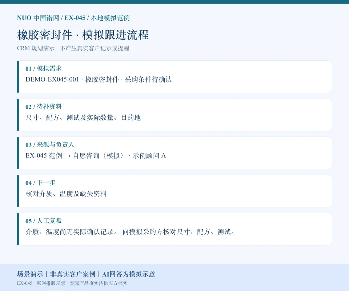Click text 尺寸、配方、测试及实际数量、目的地
The width and height of the screenshot is (349, 291).
pos(83,117)
